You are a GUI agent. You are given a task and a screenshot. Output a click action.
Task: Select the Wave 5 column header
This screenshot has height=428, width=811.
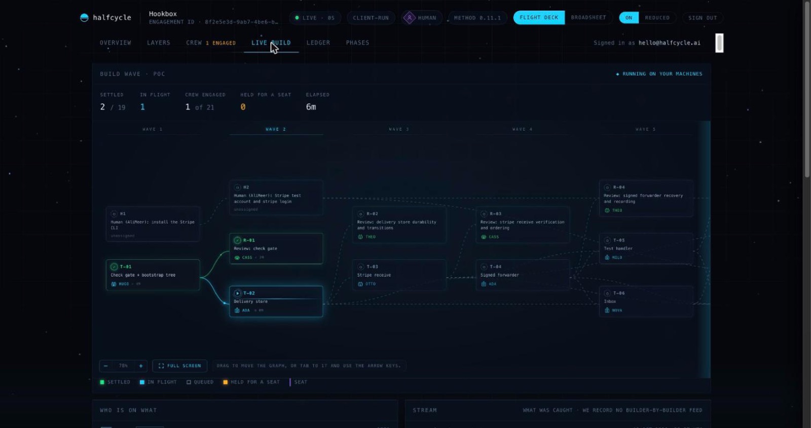click(x=645, y=129)
